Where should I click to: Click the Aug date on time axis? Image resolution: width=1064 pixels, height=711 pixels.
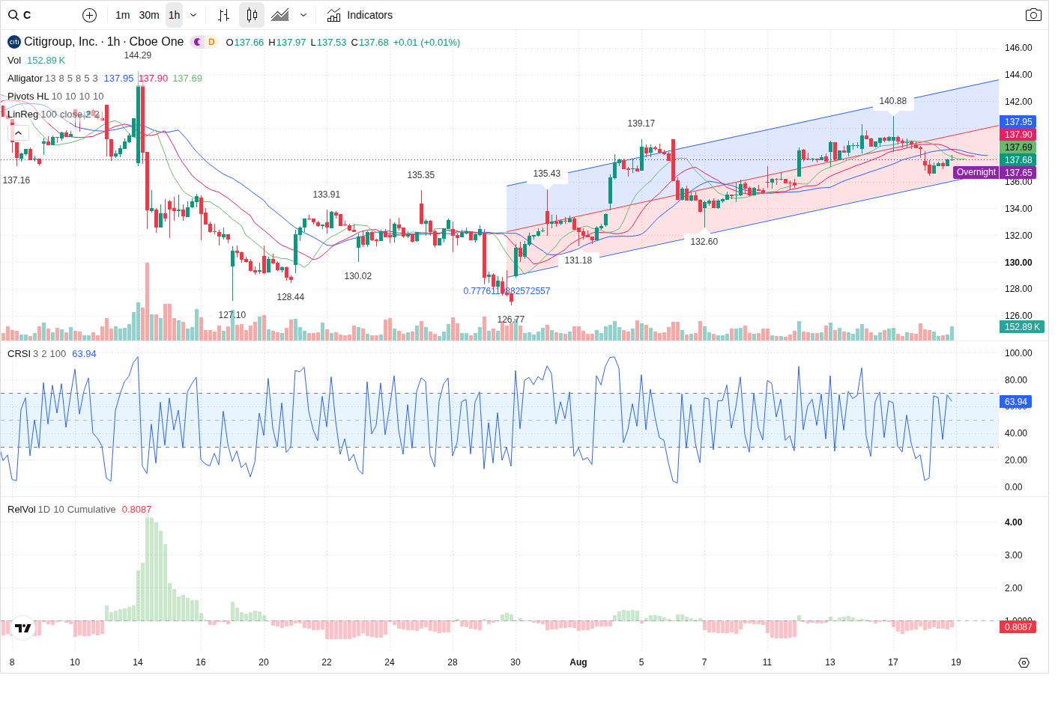578,662
